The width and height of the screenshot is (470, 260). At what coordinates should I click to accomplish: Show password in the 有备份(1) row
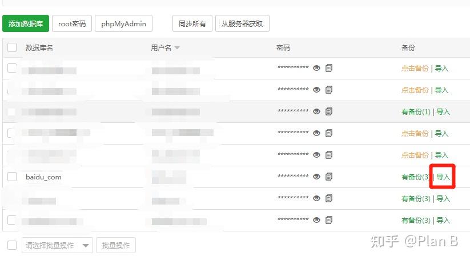pyautogui.click(x=316, y=111)
